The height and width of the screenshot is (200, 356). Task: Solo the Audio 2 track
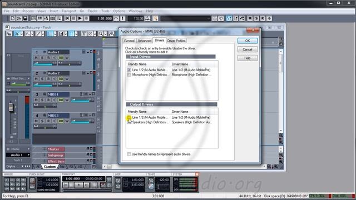pos(42,79)
